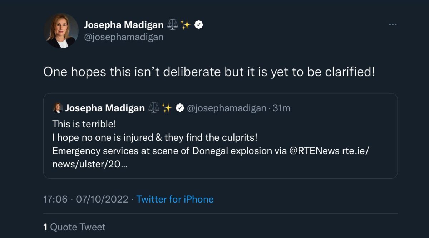Click the sparkles emoji in the main author name

tap(186, 25)
